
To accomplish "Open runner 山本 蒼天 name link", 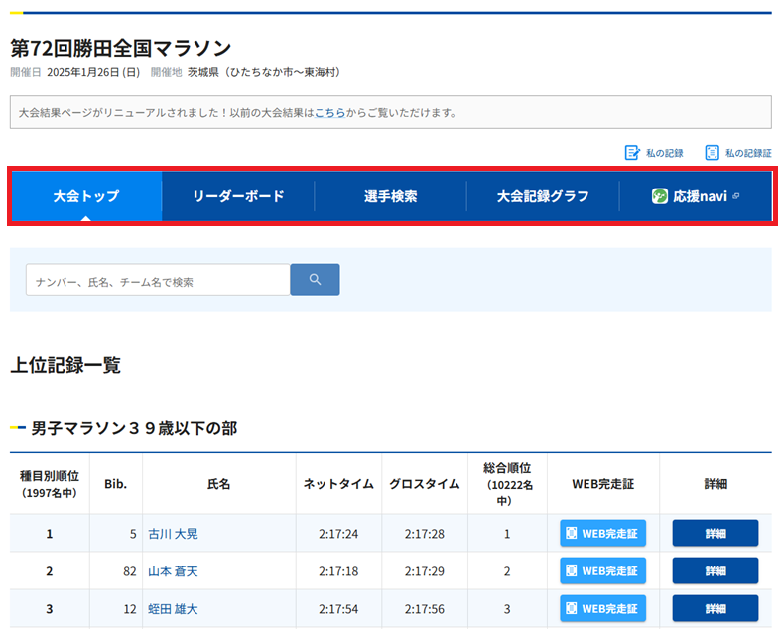I will tap(173, 571).
